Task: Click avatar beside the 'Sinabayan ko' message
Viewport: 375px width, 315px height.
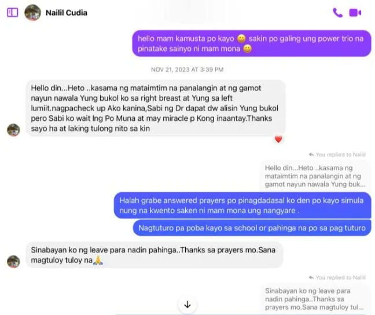Action: point(13,261)
